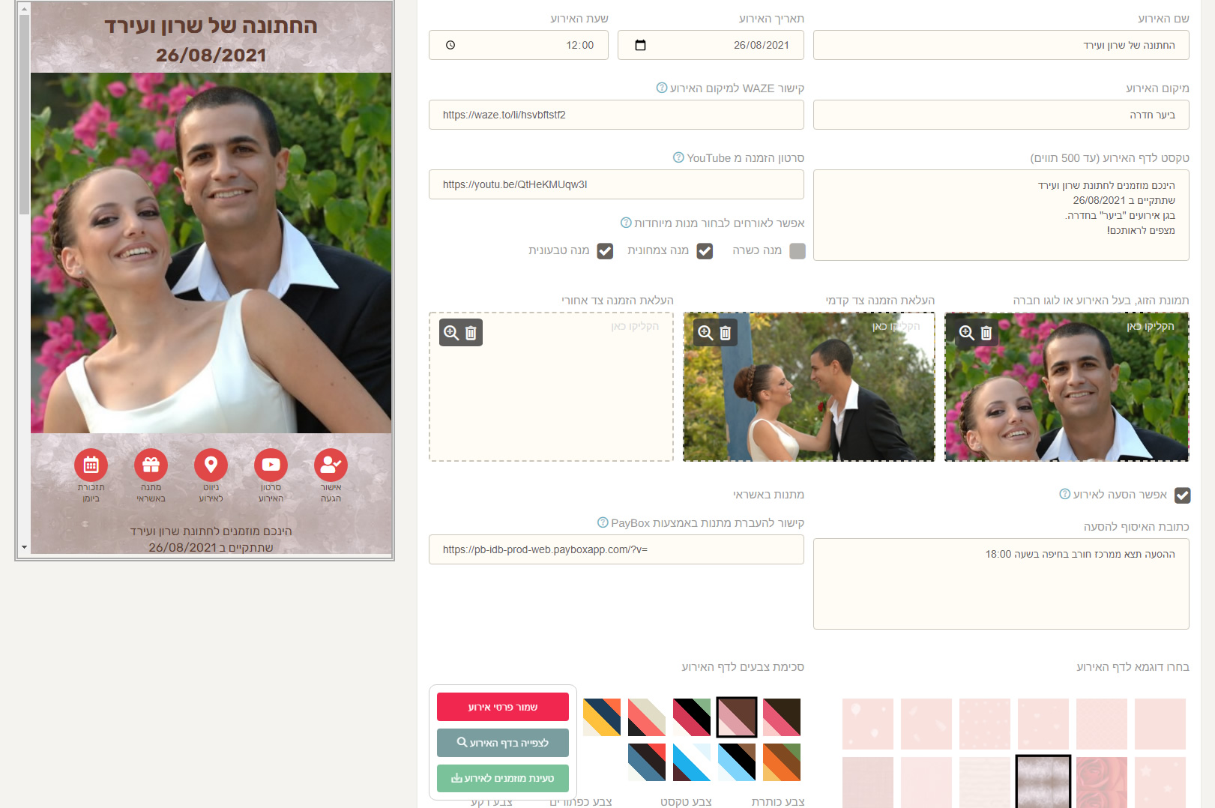Click the preview panel scrollbar up arrow
This screenshot has height=808, width=1215.
pyautogui.click(x=24, y=9)
